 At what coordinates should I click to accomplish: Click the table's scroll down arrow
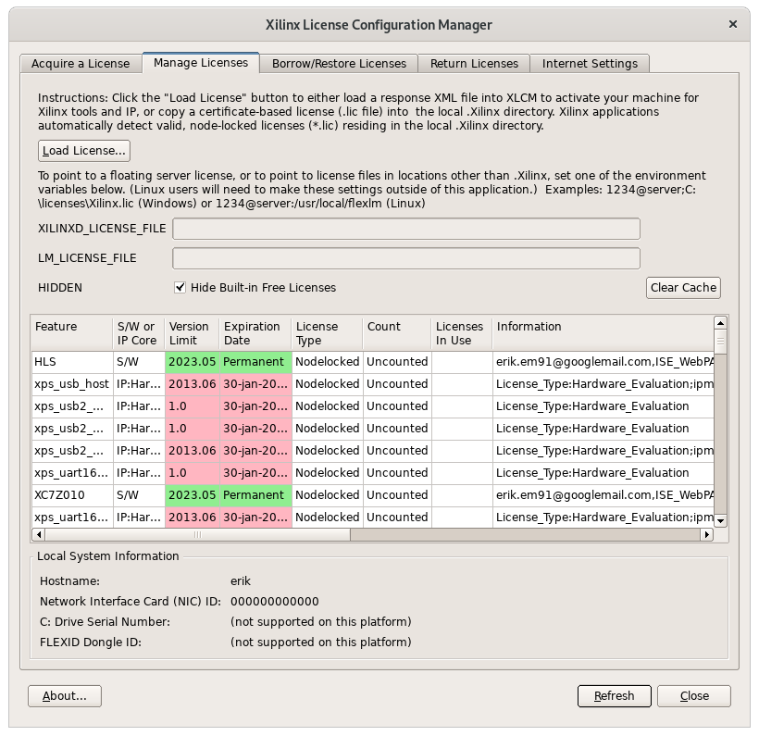tap(720, 521)
